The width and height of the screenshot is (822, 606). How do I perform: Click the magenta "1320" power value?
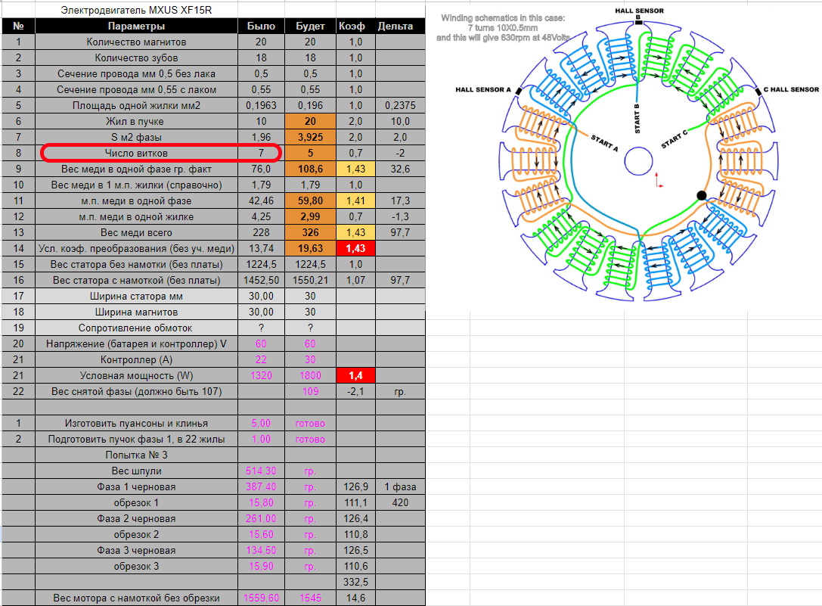coord(261,375)
